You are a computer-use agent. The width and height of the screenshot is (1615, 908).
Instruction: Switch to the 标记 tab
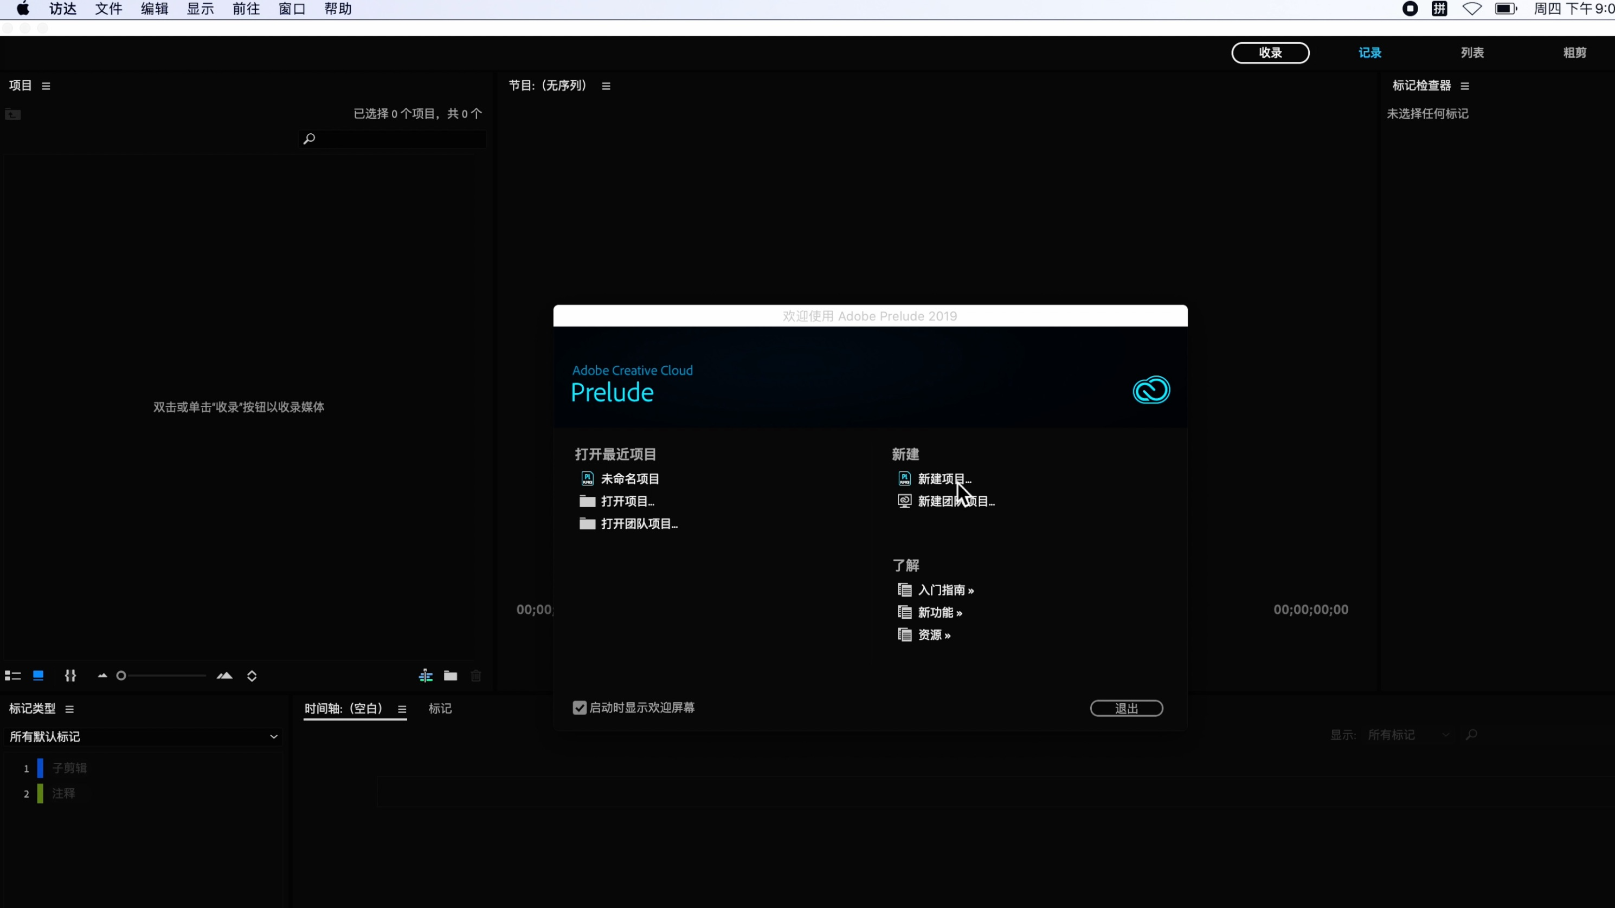(440, 709)
